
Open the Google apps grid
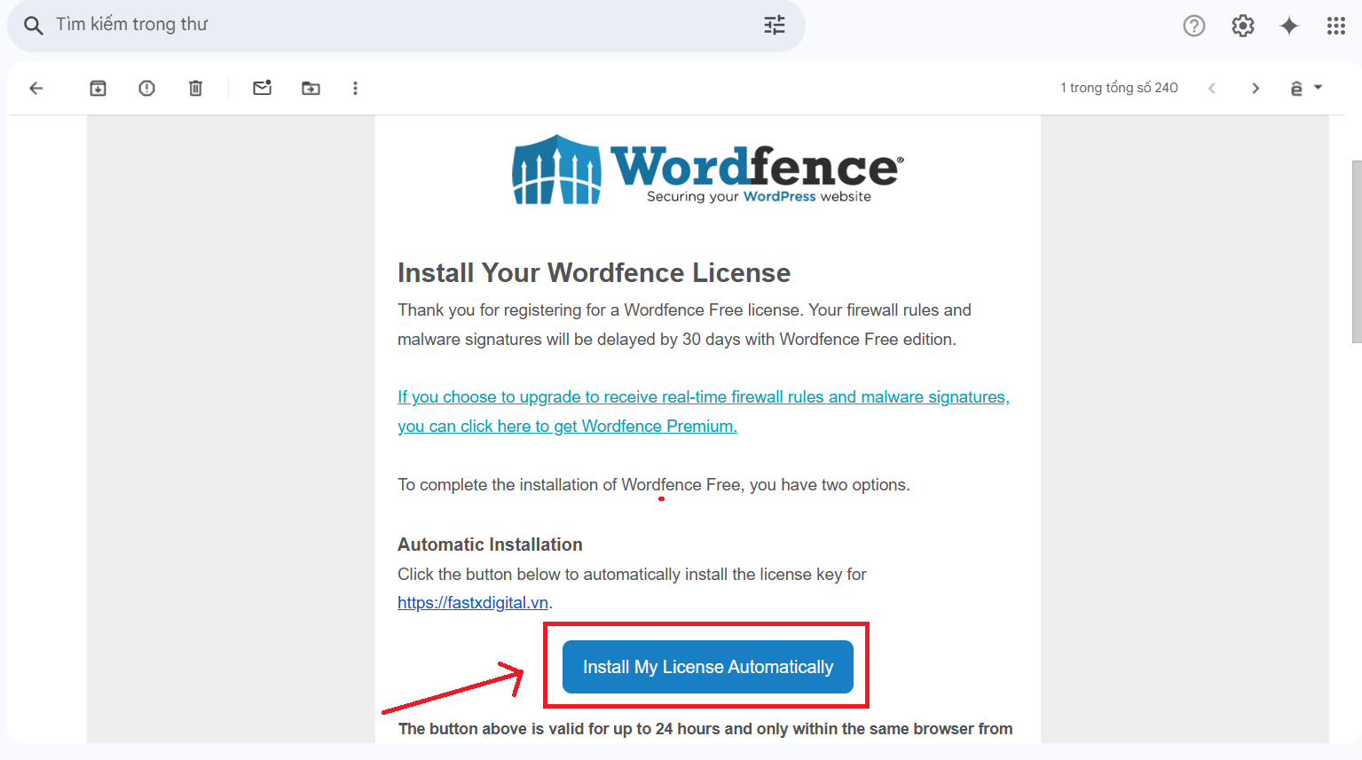pos(1336,26)
